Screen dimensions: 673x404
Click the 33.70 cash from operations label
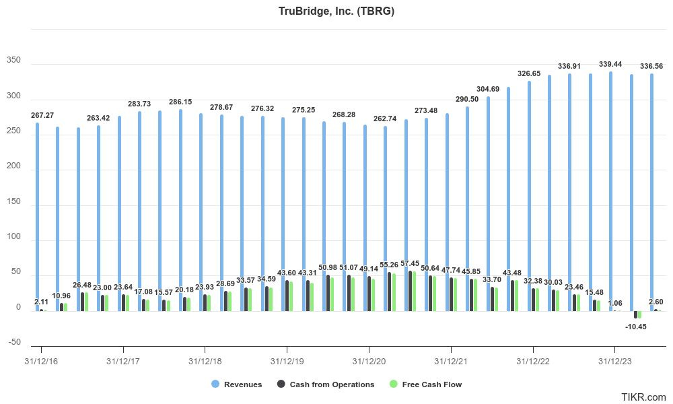(x=491, y=279)
